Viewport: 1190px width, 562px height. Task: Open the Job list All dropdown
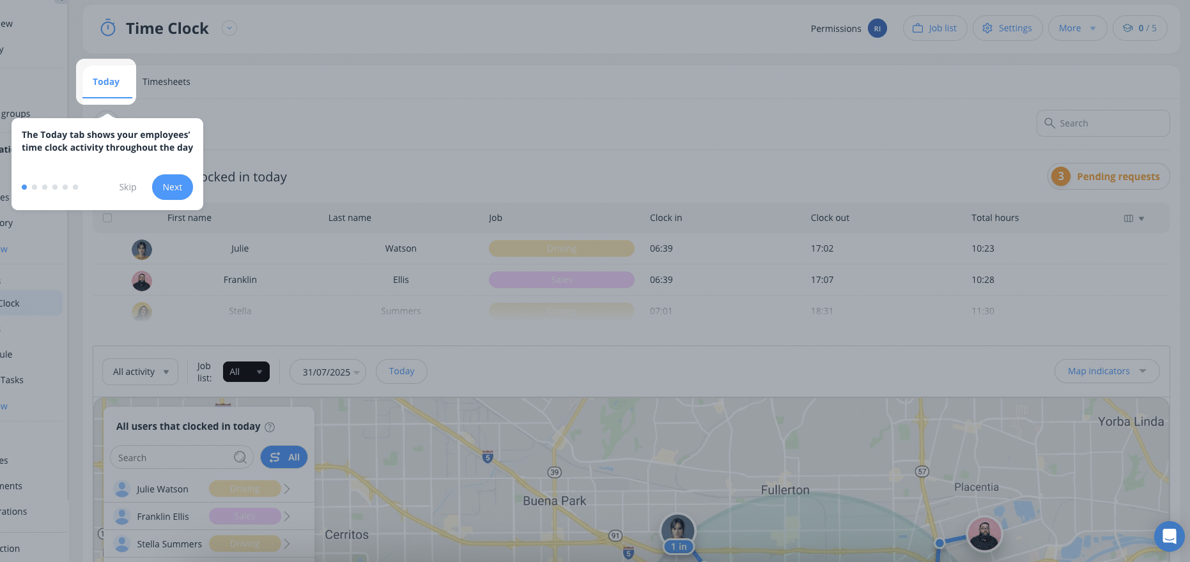coord(246,372)
